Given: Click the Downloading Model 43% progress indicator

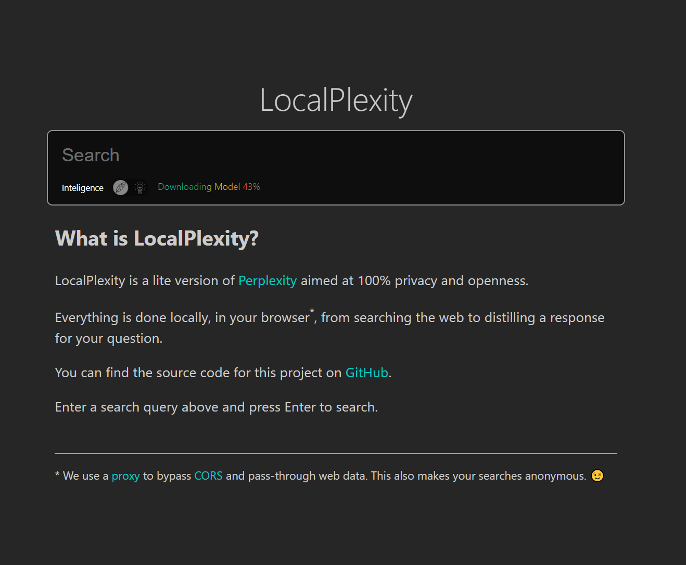Looking at the screenshot, I should point(209,187).
